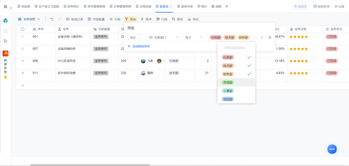The height and width of the screenshot is (166, 349).
Task: Click 业务单号 button in row 001
Action: [x=101, y=37]
